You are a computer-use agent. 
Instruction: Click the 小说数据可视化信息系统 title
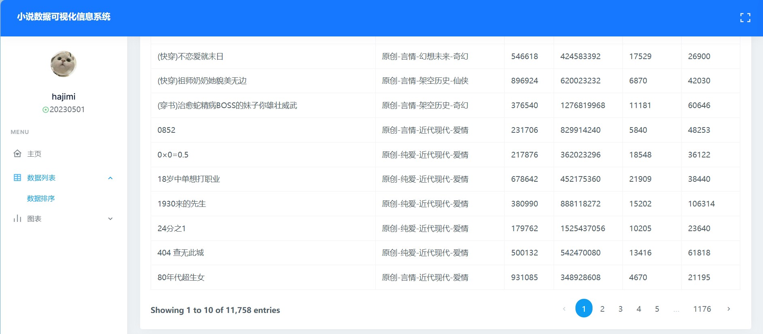[x=64, y=17]
